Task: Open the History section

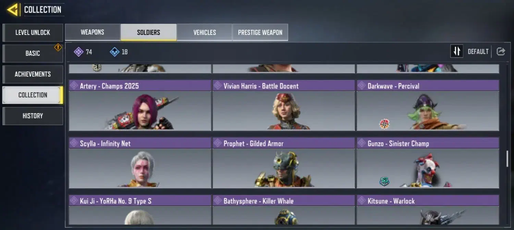Action: 33,116
